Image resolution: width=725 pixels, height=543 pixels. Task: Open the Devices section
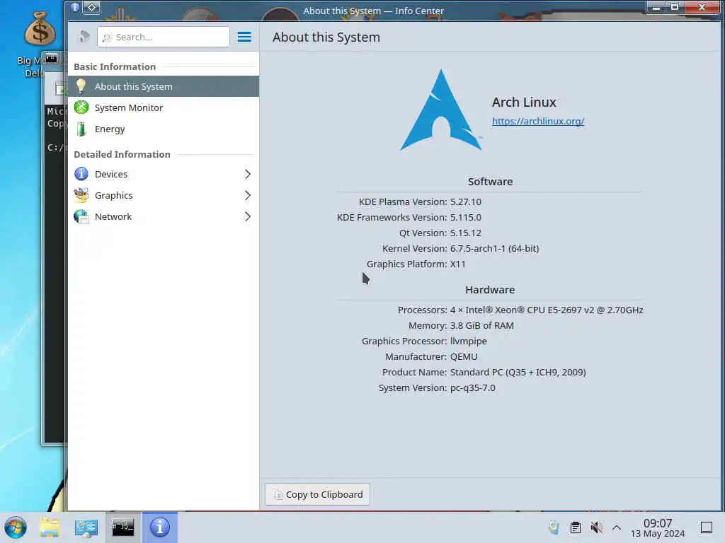tap(164, 174)
